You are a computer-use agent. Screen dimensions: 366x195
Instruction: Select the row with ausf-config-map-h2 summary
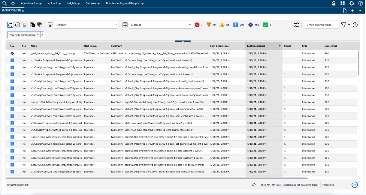click(x=181, y=67)
